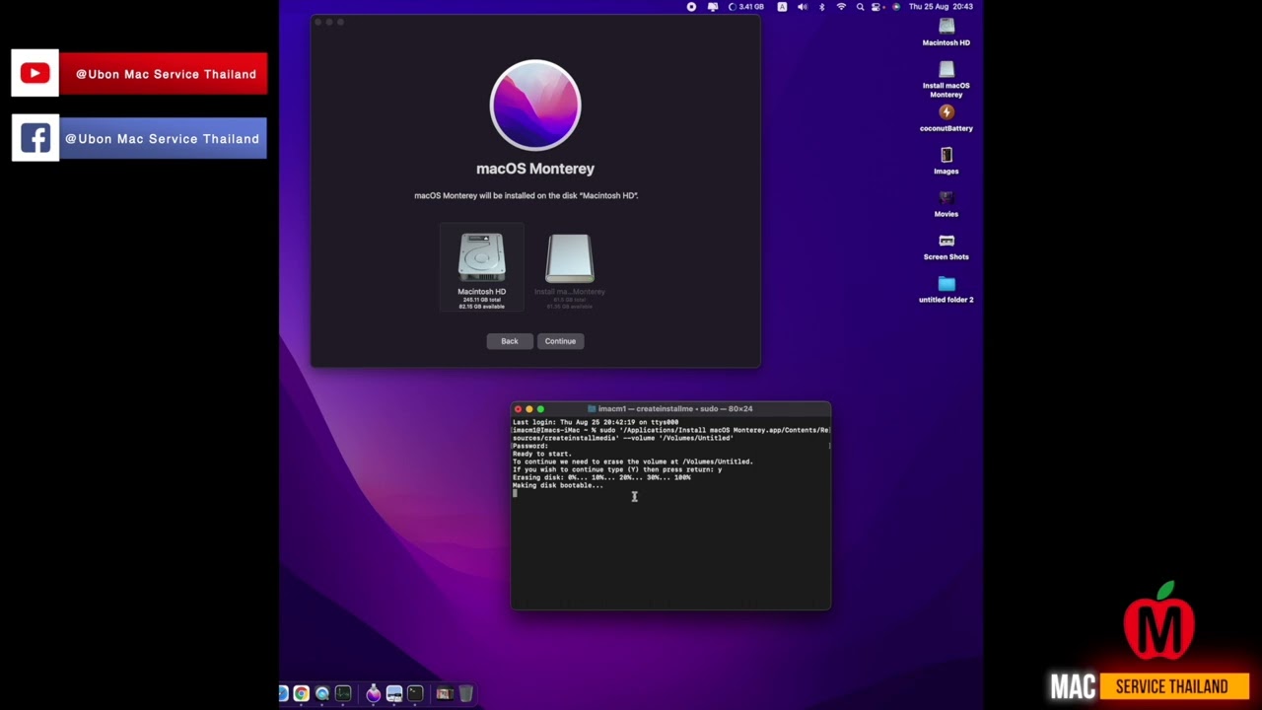Click the screen recording stop icon in menu bar
Screen dimensions: 1262x710
pos(691,7)
